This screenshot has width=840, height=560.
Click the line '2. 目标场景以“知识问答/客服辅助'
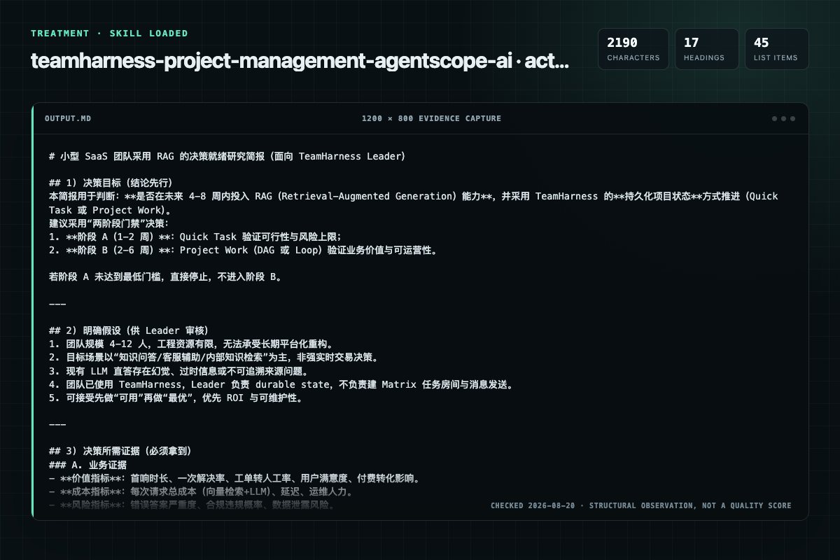coord(214,358)
